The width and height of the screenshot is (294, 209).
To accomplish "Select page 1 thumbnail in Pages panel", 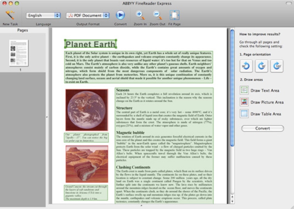I will click(x=19, y=53).
